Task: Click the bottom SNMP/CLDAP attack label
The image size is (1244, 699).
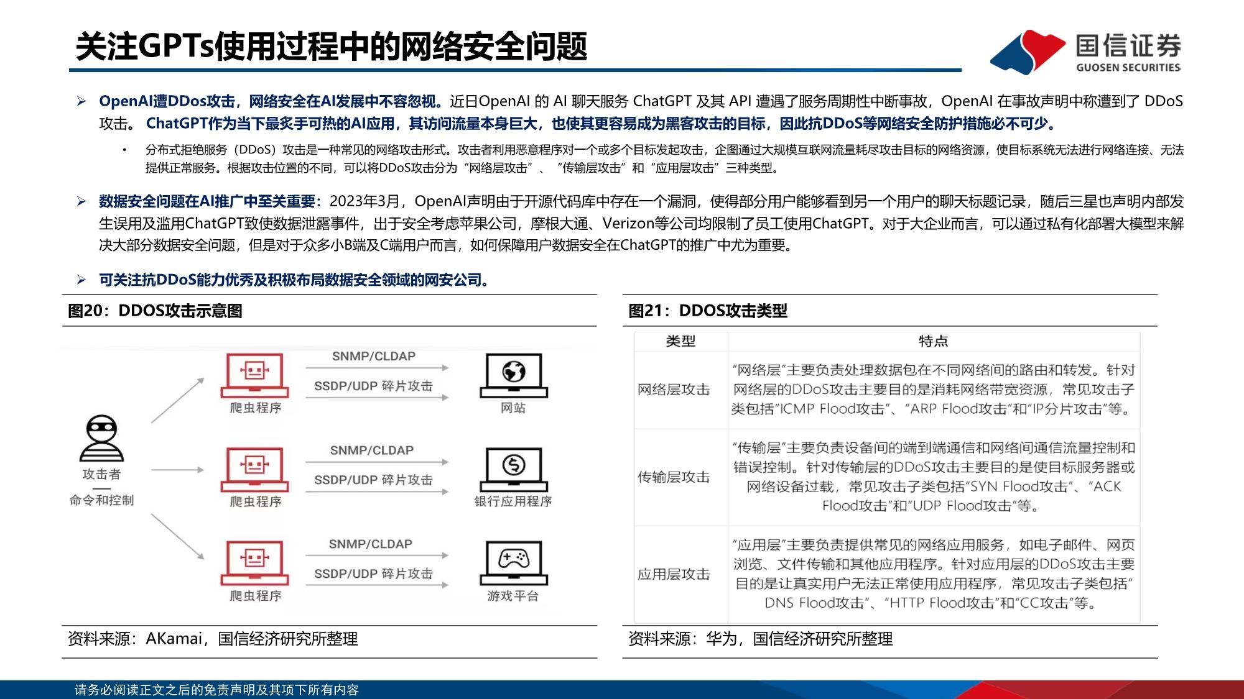Action: click(x=371, y=544)
